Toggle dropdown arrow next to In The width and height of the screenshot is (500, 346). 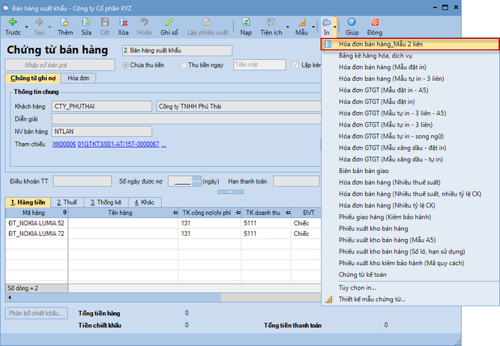click(334, 28)
